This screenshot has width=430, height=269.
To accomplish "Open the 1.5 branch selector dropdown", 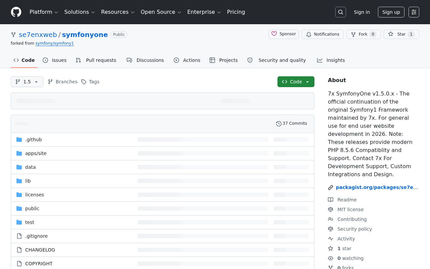I will 27,82.
